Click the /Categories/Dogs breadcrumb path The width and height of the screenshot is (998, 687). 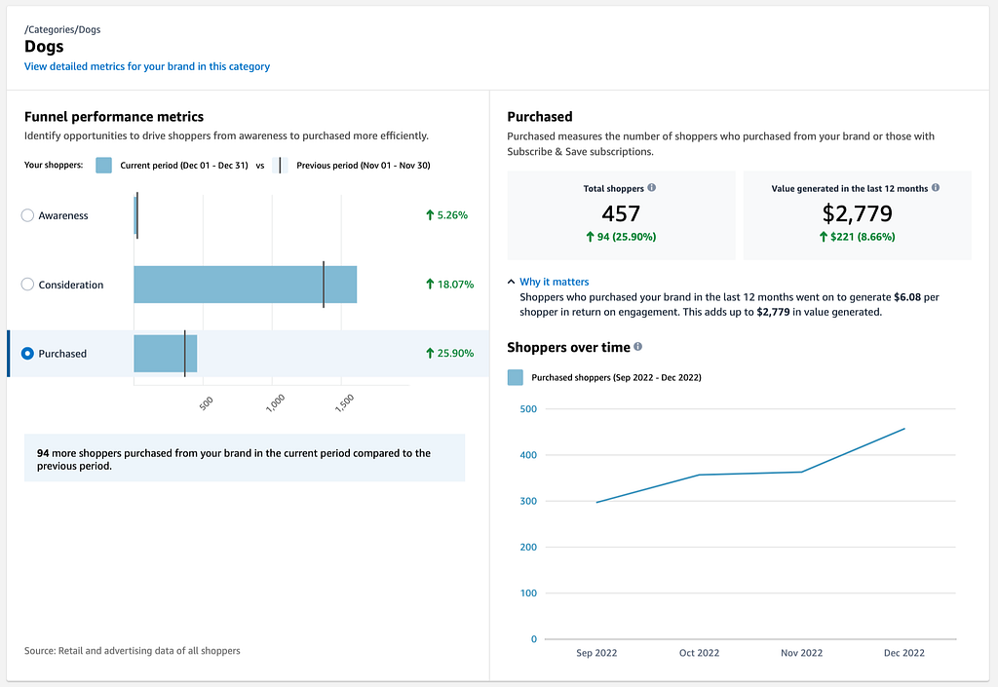click(62, 29)
